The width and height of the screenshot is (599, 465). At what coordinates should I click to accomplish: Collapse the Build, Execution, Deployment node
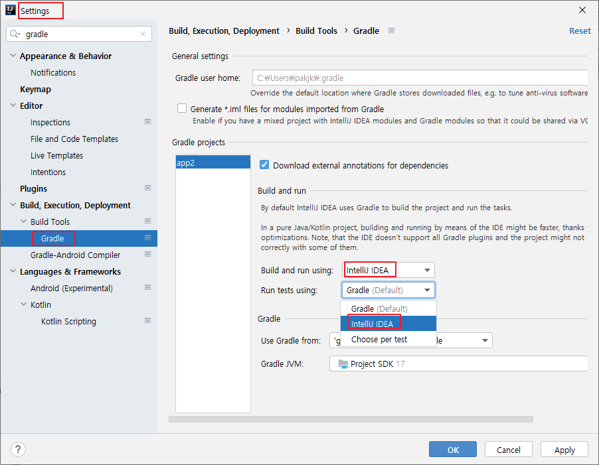tap(13, 205)
